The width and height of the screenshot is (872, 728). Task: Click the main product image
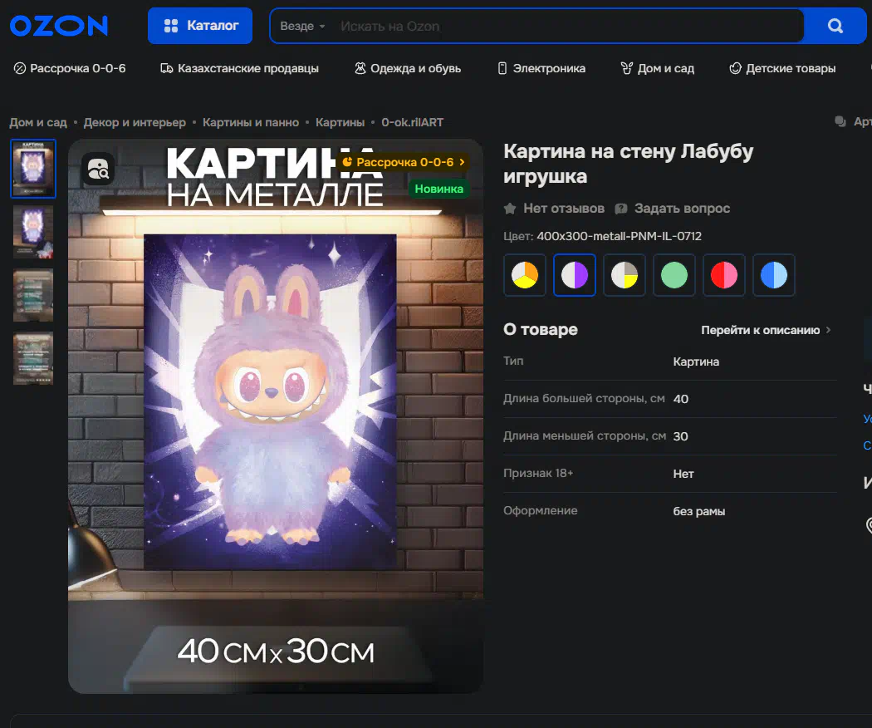tap(275, 416)
